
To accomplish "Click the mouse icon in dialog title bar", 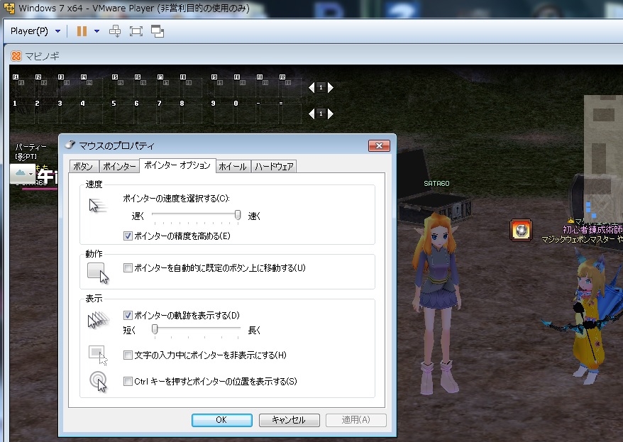I will [x=70, y=145].
